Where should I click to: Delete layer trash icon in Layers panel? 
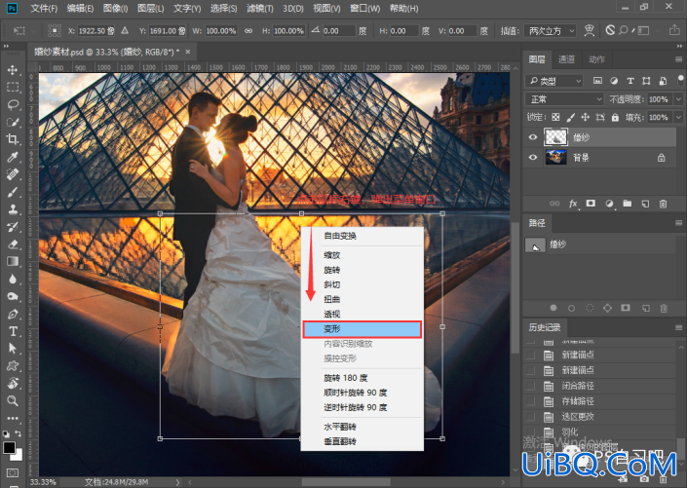point(664,204)
